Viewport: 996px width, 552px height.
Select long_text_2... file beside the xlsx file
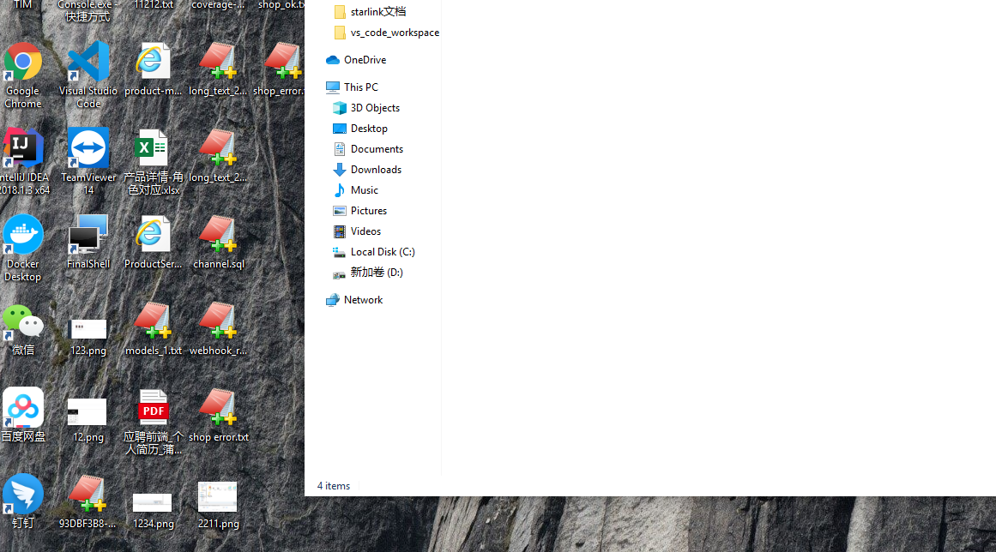pyautogui.click(x=218, y=155)
